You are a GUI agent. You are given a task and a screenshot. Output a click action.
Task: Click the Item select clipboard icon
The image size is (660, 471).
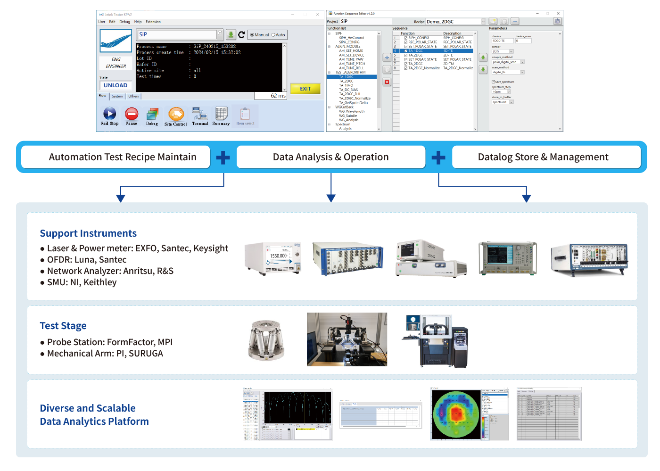tap(245, 114)
